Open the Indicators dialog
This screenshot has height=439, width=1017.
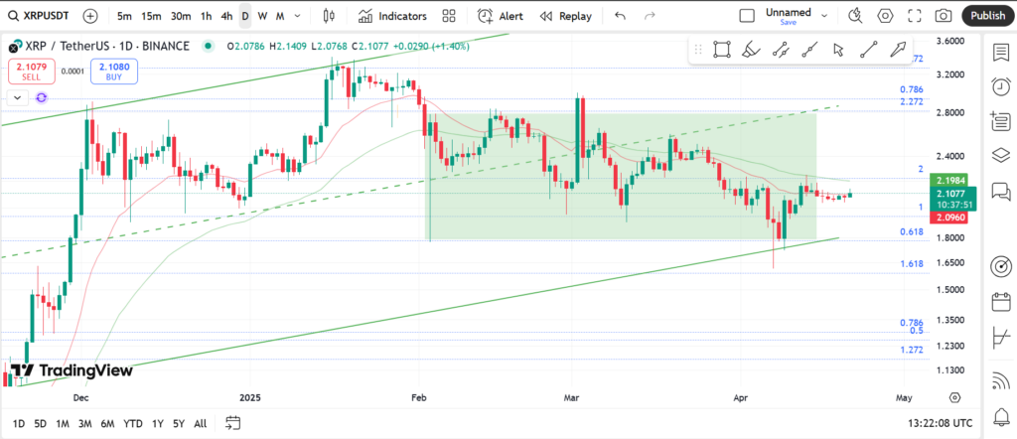392,16
